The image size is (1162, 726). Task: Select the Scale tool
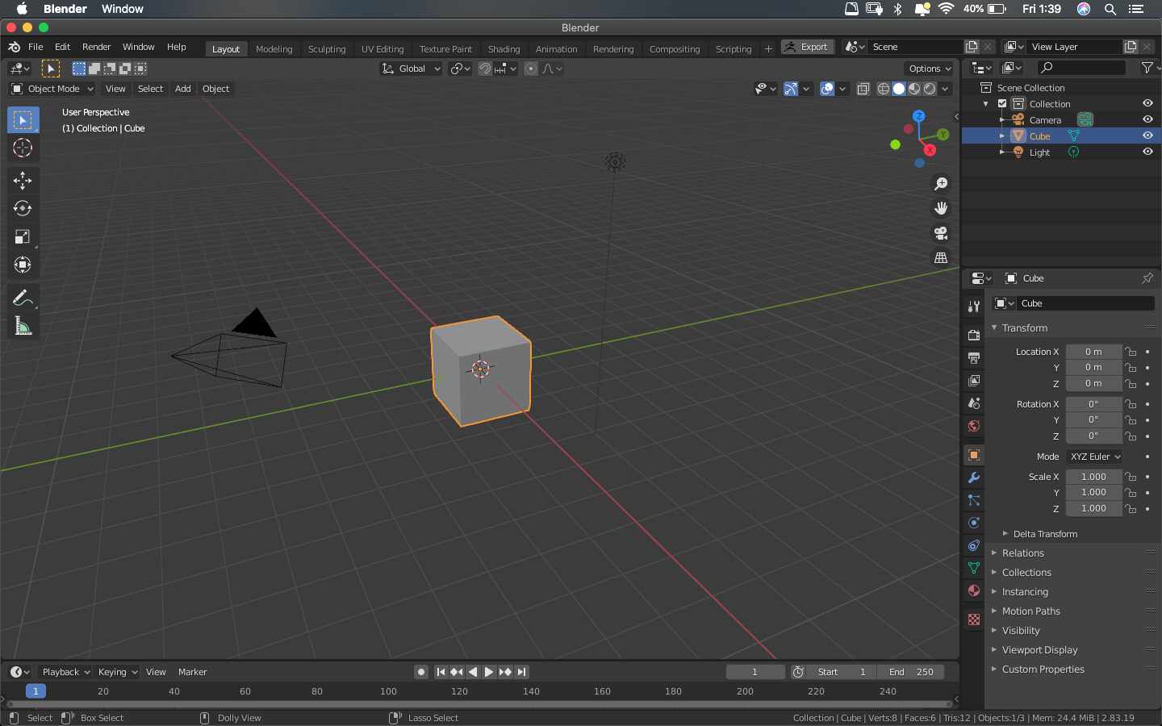pos(23,237)
